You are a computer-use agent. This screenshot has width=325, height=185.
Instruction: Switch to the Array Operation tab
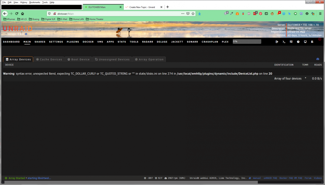(149, 59)
